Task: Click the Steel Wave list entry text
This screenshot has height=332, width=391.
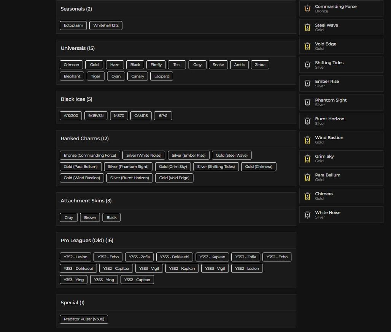Action: pos(326,25)
